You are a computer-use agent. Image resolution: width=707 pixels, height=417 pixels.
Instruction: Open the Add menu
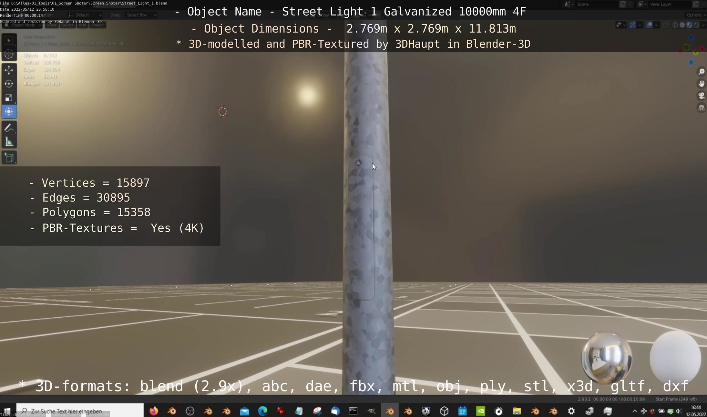pyautogui.click(x=83, y=25)
